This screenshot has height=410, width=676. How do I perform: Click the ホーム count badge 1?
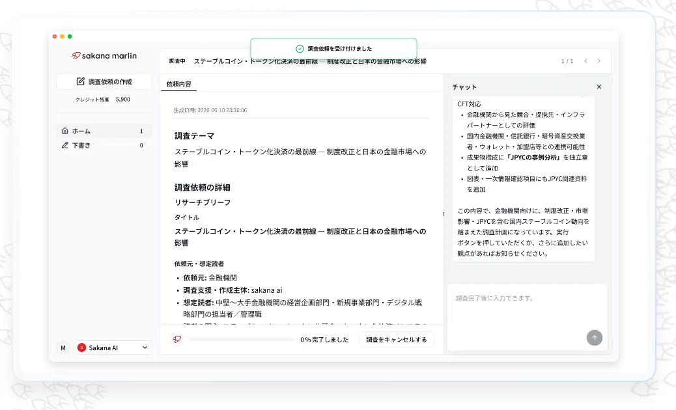(141, 131)
